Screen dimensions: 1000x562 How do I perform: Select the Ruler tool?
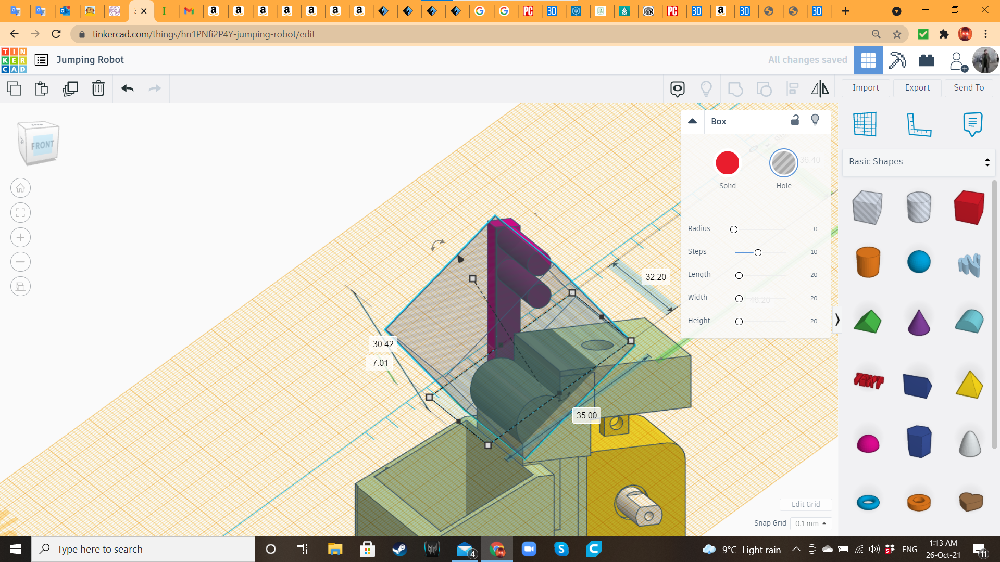(919, 124)
